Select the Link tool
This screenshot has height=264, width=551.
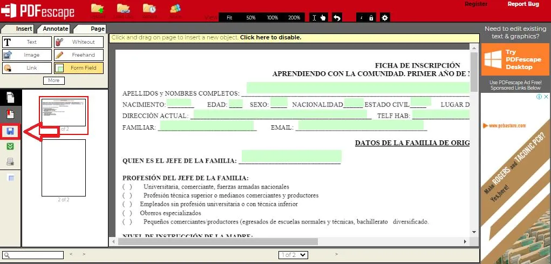(x=27, y=68)
